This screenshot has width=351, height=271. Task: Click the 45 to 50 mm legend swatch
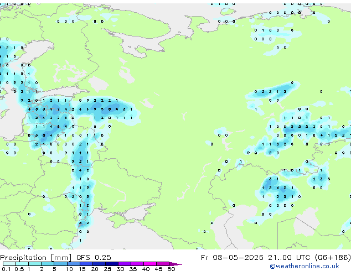163,264
